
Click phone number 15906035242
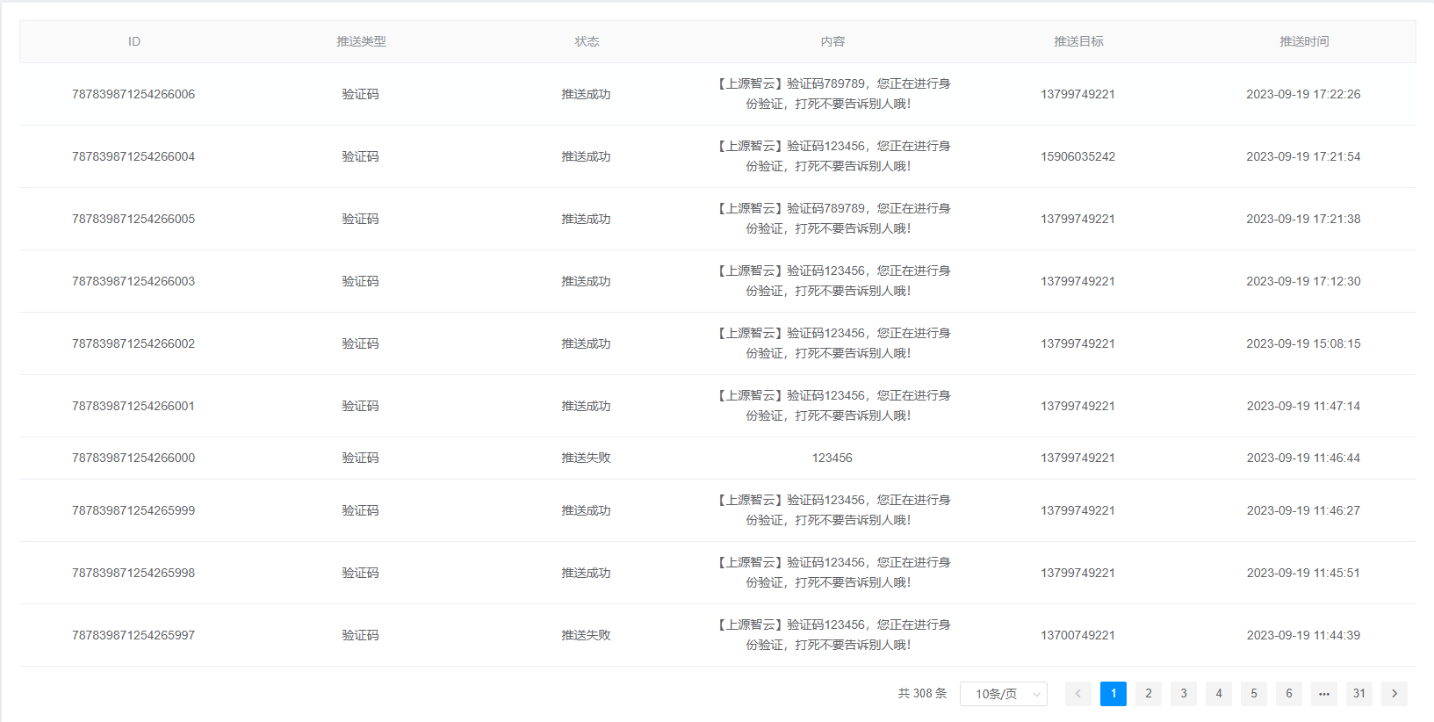tap(1077, 156)
